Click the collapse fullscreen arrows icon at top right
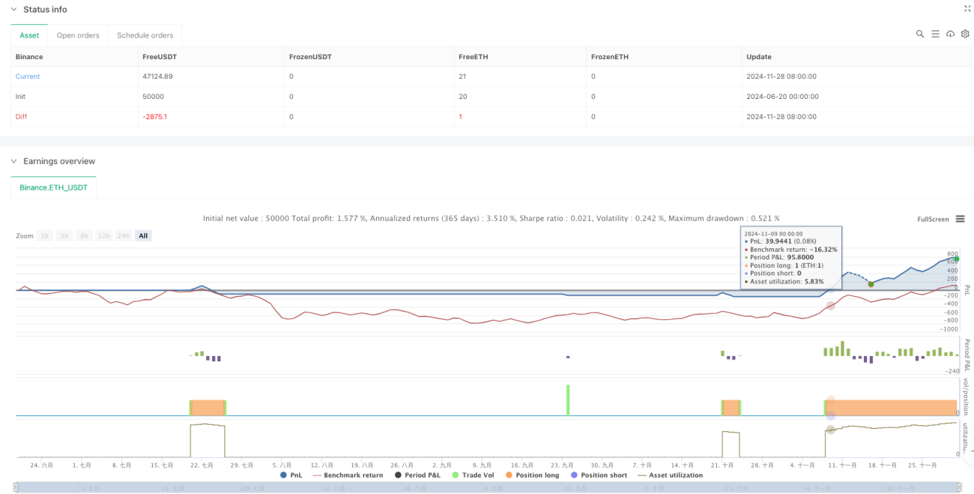Viewport: 974px width, 494px height. point(966,9)
